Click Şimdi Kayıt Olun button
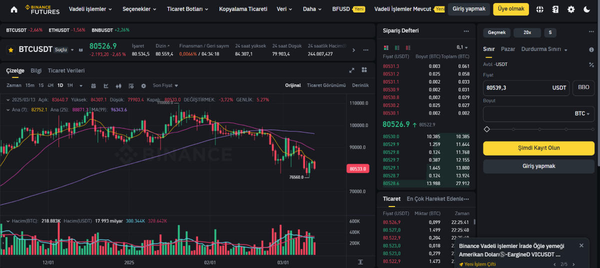 538,148
